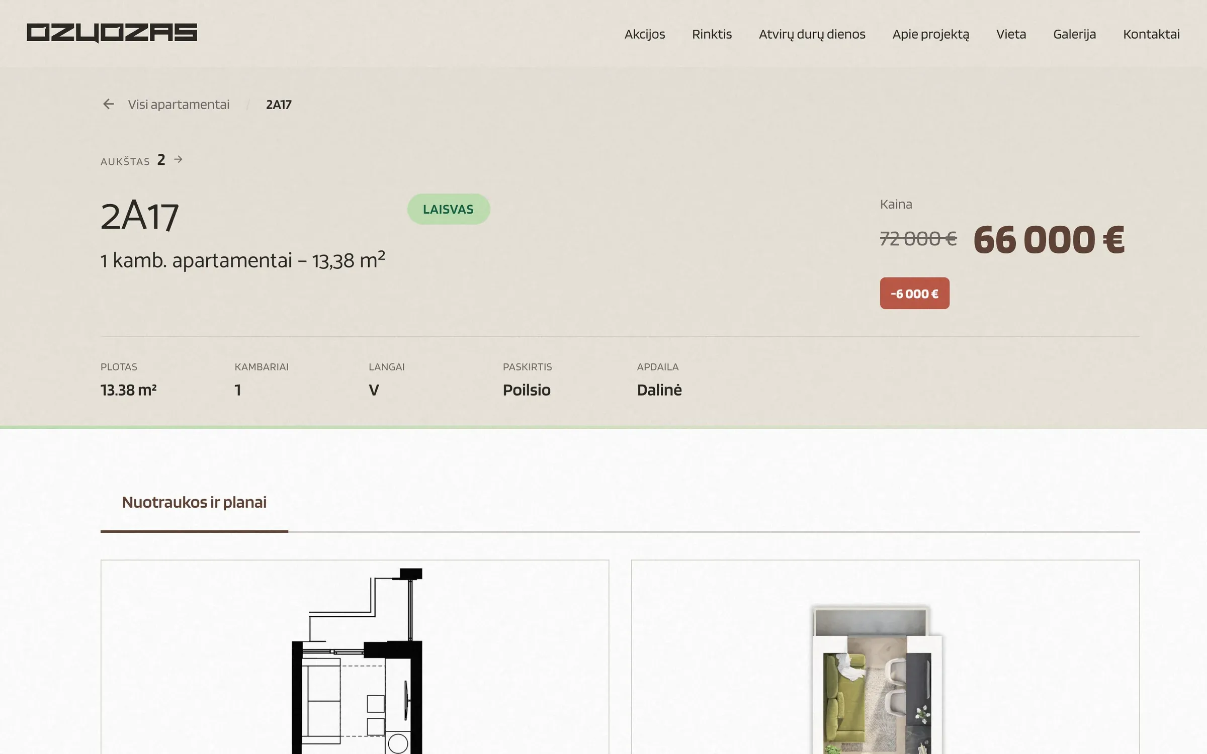Viewport: 1207px width, 754px height.
Task: Click the arrow next to Aukštas 2
Action: pyautogui.click(x=178, y=159)
